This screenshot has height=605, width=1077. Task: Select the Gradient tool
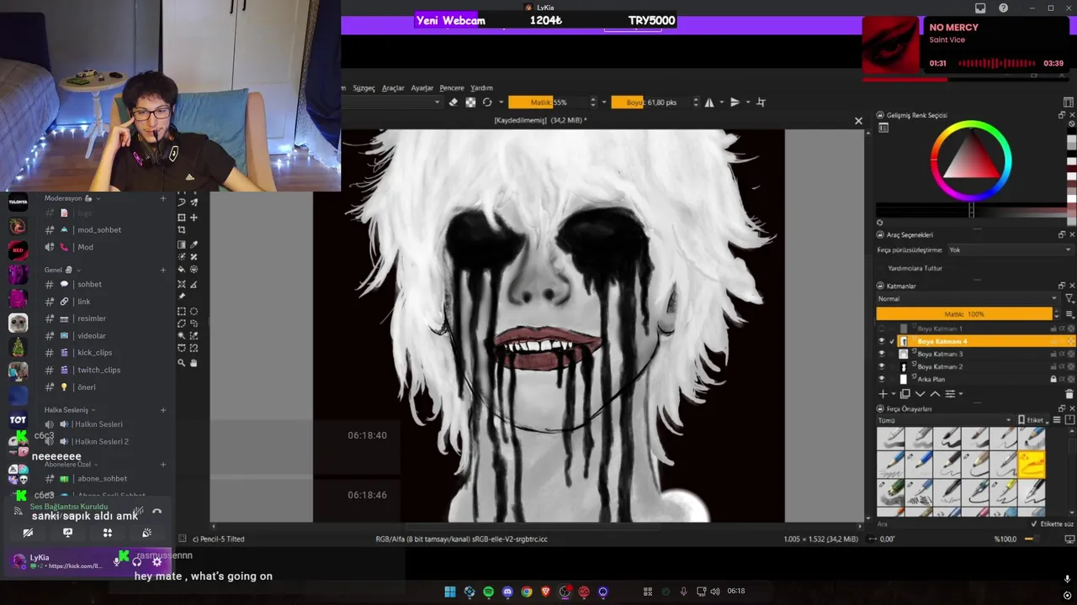click(x=181, y=245)
